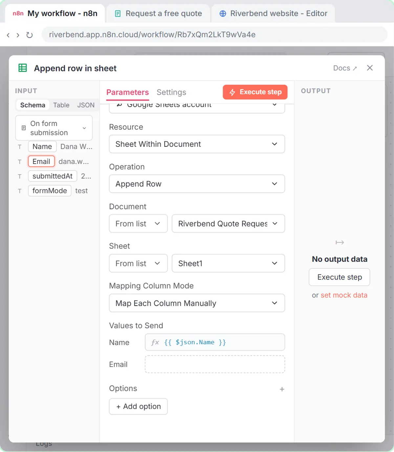Image resolution: width=394 pixels, height=452 pixels.
Task: Open the Resource dropdown
Action: pyautogui.click(x=197, y=144)
